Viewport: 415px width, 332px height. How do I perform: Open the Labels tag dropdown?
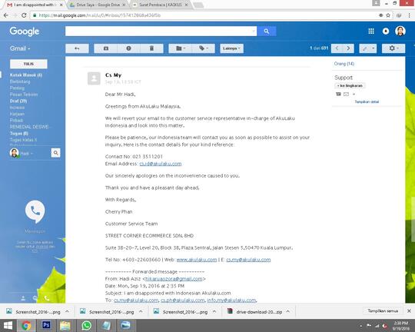(204, 48)
